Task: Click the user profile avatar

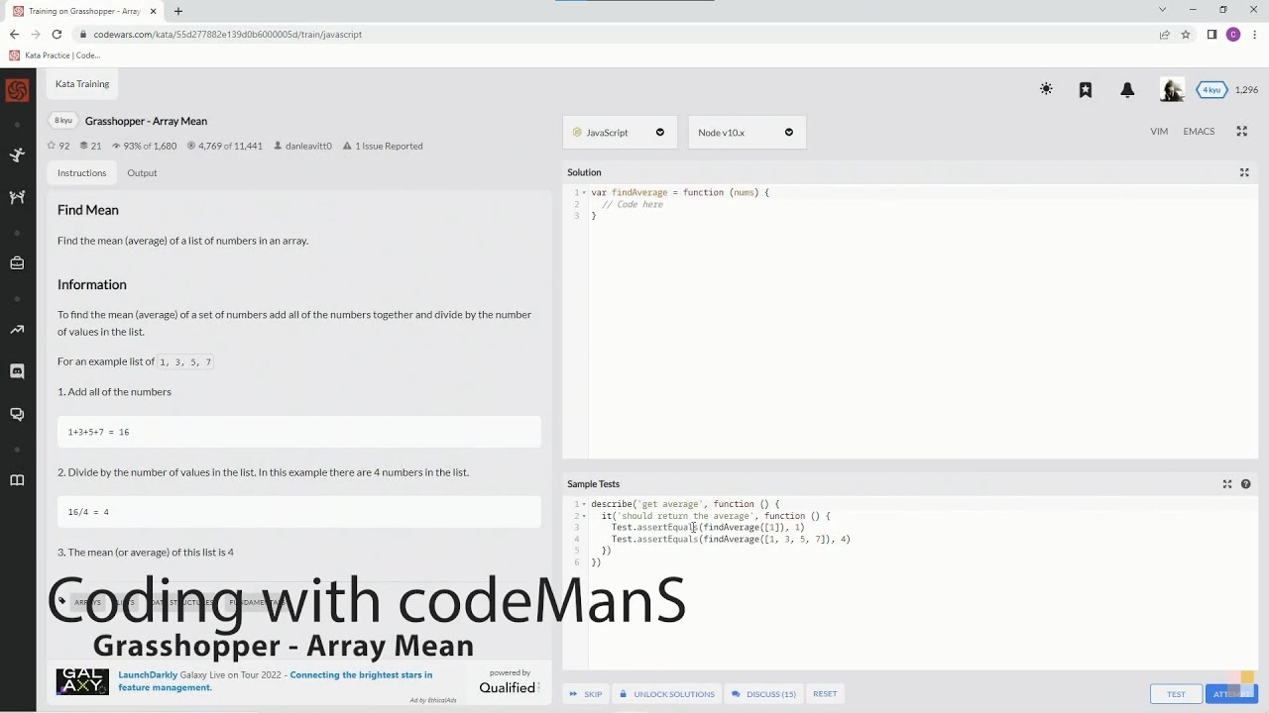Action: point(1172,90)
